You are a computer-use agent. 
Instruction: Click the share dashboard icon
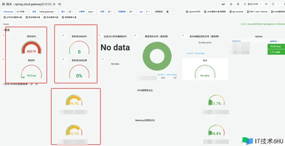pyautogui.click(x=59, y=4)
